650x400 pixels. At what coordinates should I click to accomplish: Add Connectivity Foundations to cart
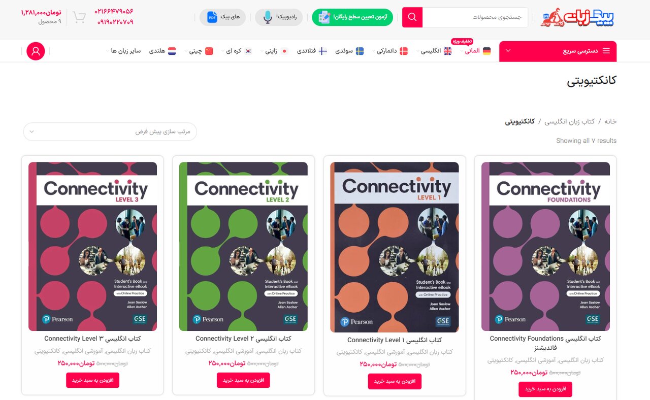click(x=545, y=389)
